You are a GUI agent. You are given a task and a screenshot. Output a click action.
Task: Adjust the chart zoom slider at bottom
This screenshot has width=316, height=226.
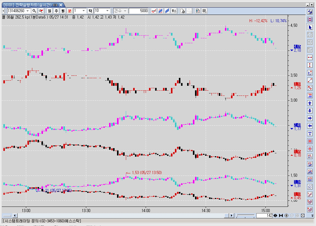(245, 216)
